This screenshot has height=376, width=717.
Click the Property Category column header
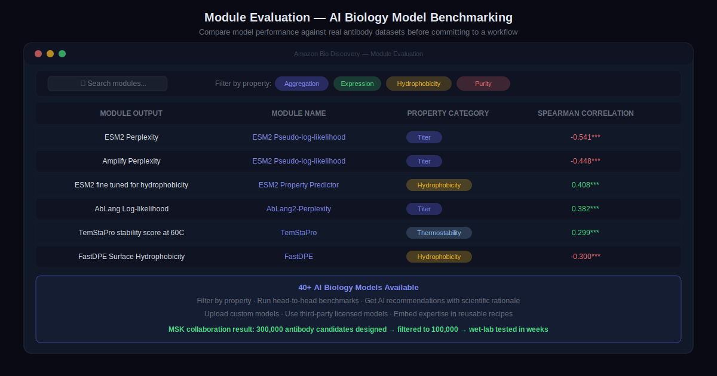click(x=448, y=113)
